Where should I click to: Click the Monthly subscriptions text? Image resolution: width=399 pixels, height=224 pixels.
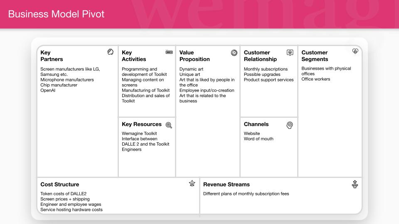(266, 69)
